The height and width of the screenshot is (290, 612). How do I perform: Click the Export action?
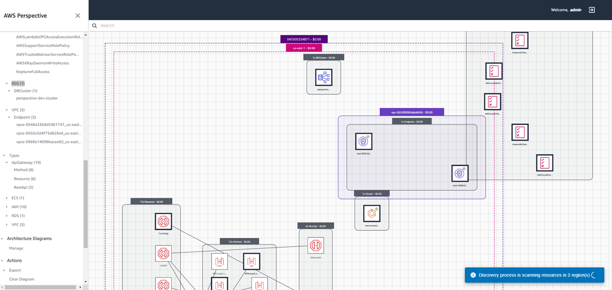point(14,270)
